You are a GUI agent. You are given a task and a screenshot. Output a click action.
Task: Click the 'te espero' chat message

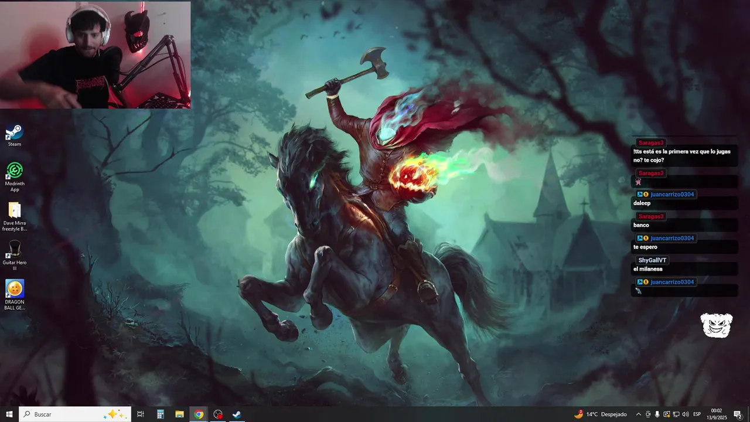tap(645, 247)
